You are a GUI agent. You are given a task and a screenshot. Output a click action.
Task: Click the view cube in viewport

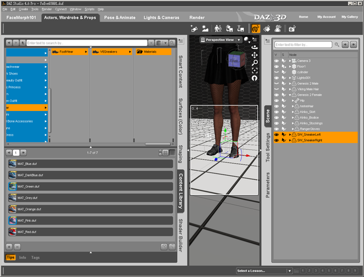point(236,59)
